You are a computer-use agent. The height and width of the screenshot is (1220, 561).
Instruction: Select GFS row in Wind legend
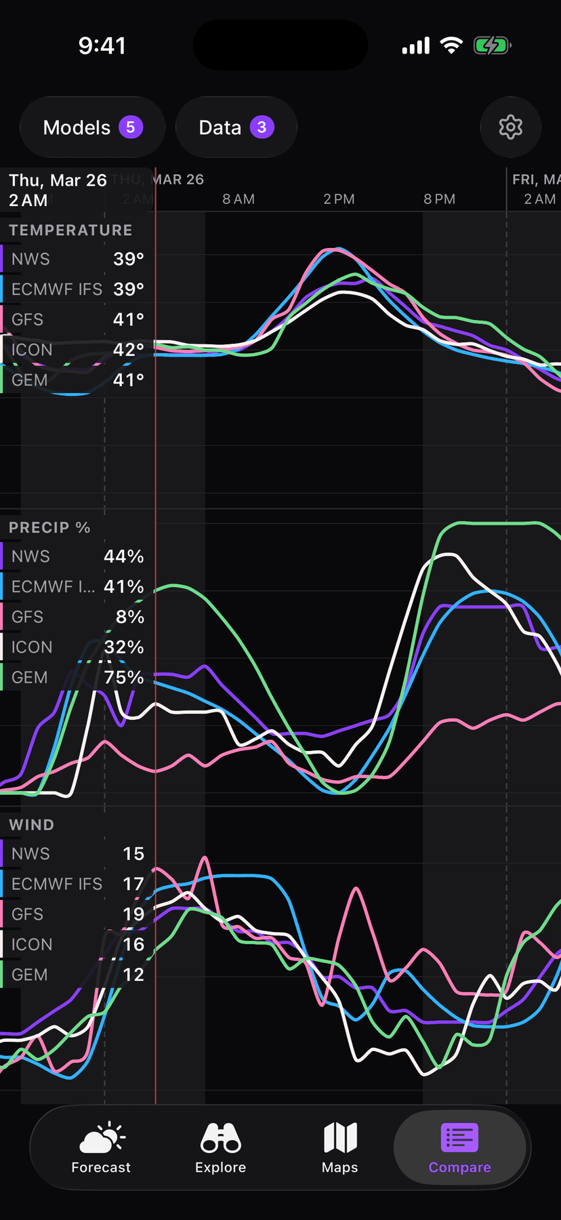(x=76, y=914)
